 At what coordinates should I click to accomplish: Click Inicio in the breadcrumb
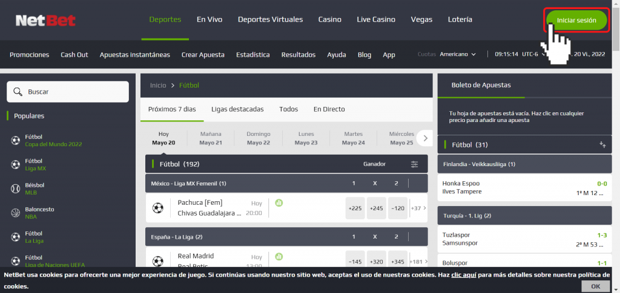click(x=158, y=85)
